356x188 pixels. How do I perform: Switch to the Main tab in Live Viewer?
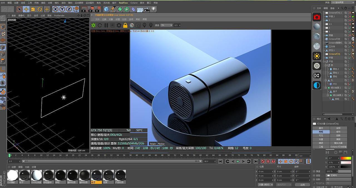[153, 144]
